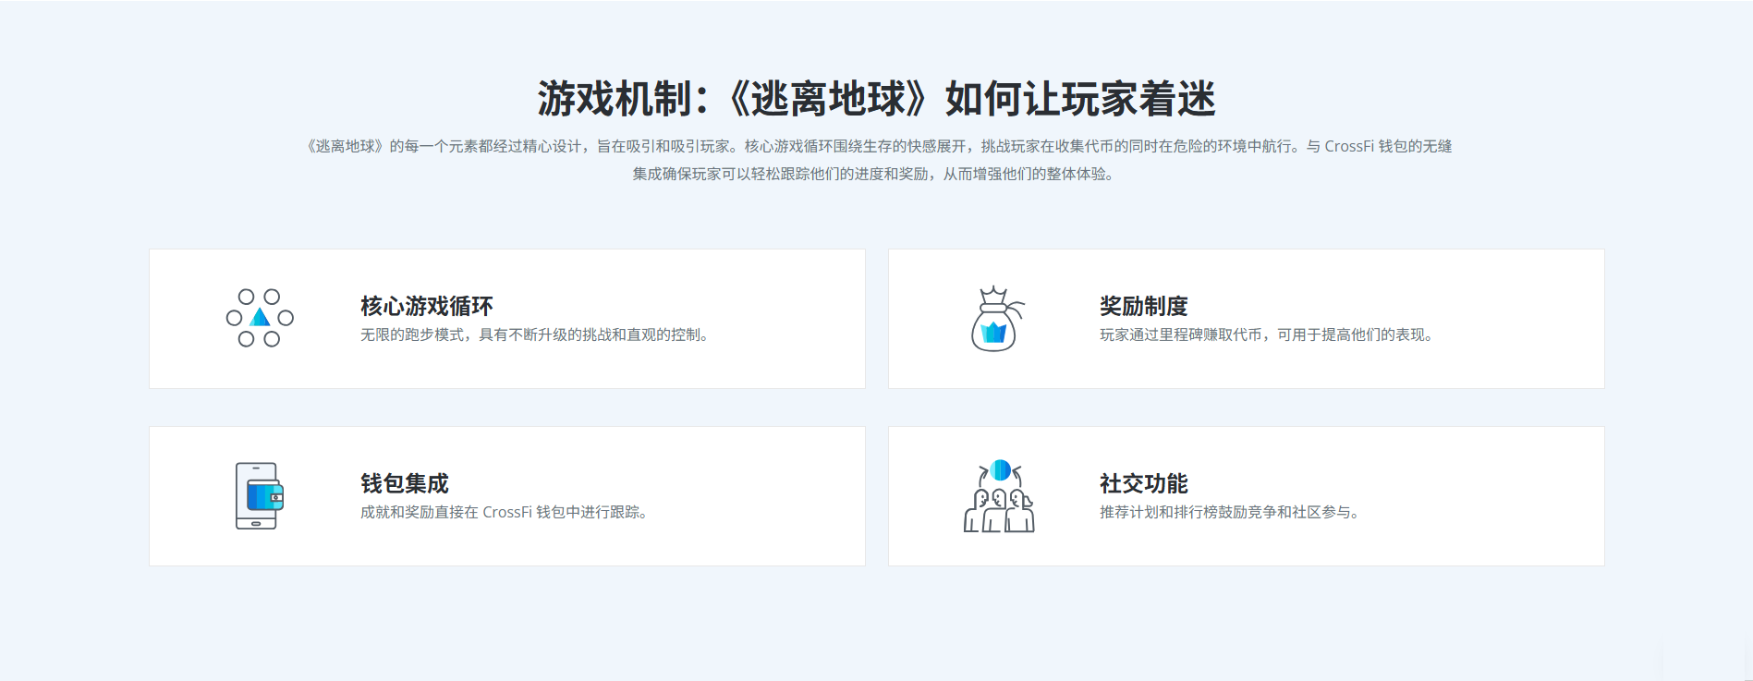Viewport: 1753px width, 681px height.
Task: Click the phone wallet integration icon
Action: pos(258,496)
